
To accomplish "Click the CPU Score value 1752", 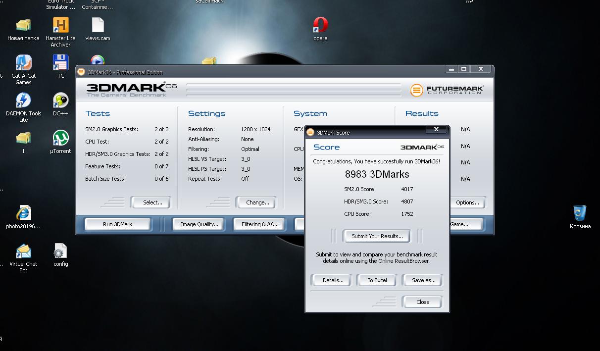I will click(x=407, y=214).
